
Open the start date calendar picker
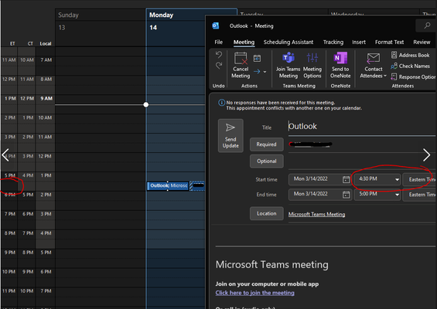pyautogui.click(x=346, y=179)
